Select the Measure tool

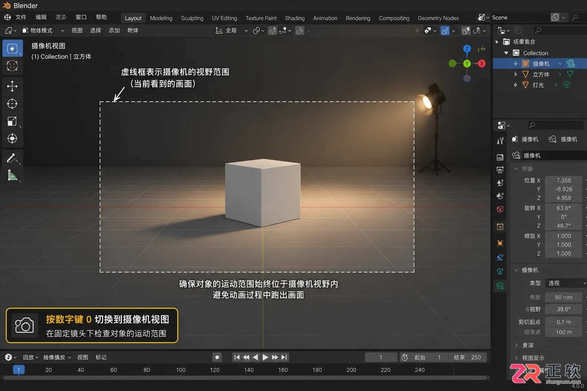coord(13,176)
